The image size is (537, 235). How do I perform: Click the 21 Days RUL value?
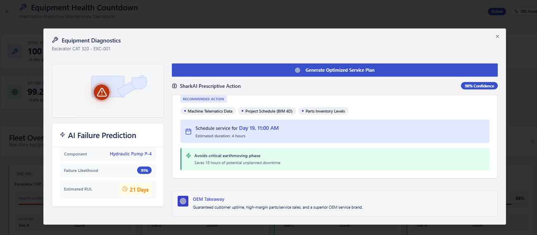pyautogui.click(x=139, y=190)
